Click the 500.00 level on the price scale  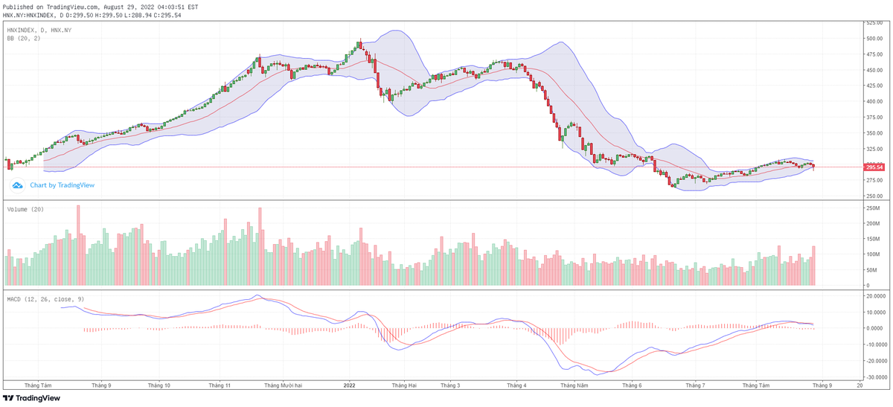(x=873, y=38)
